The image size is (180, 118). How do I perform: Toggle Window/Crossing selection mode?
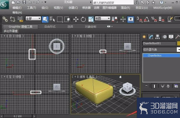pyautogui.click(x=67, y=19)
